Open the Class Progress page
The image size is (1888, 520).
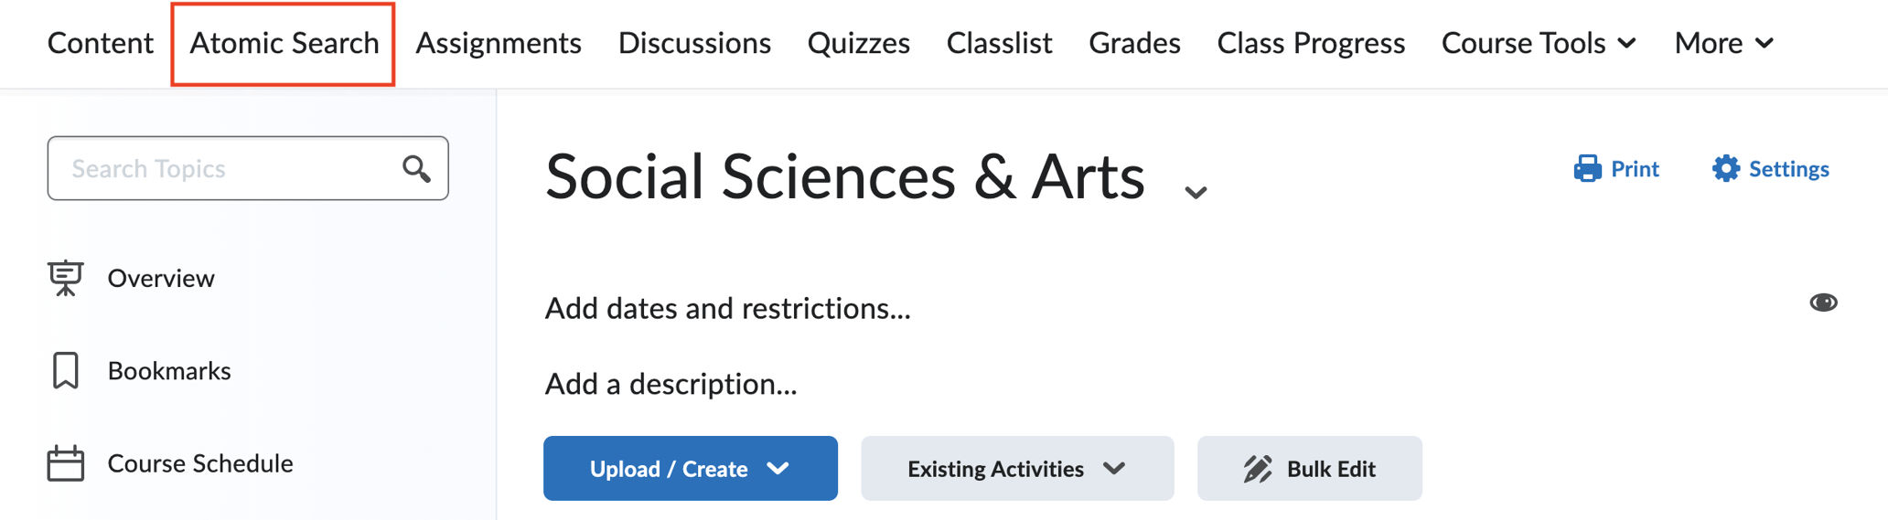tap(1311, 43)
